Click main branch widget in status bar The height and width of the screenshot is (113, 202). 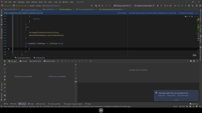[x=182, y=106]
